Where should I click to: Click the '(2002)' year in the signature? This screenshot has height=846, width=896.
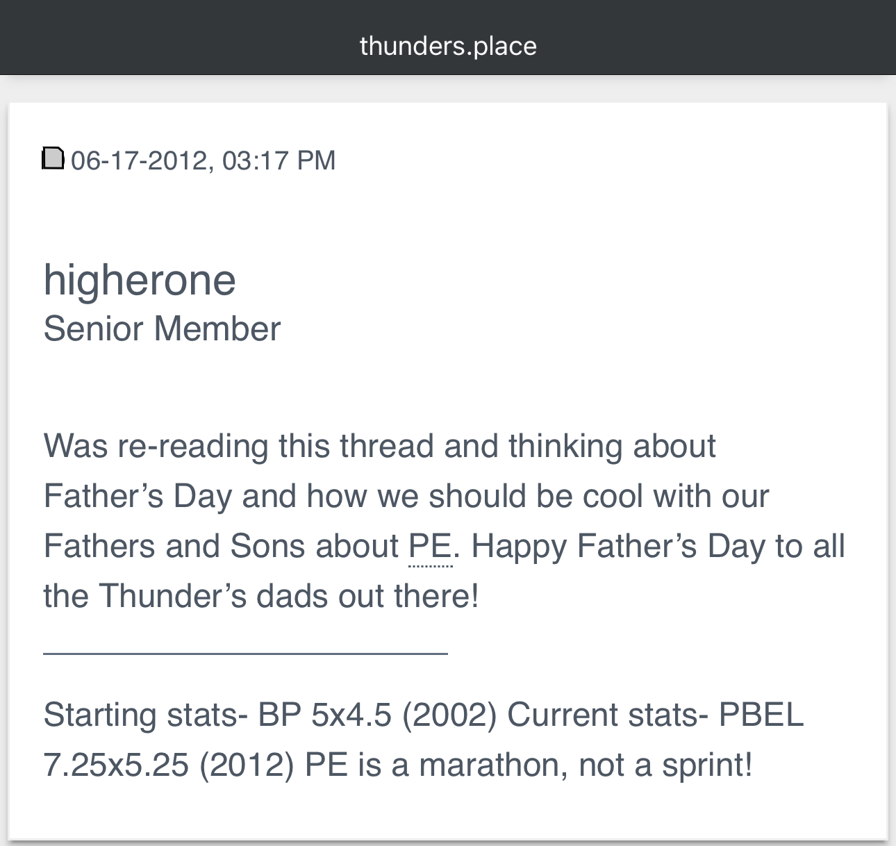(450, 715)
